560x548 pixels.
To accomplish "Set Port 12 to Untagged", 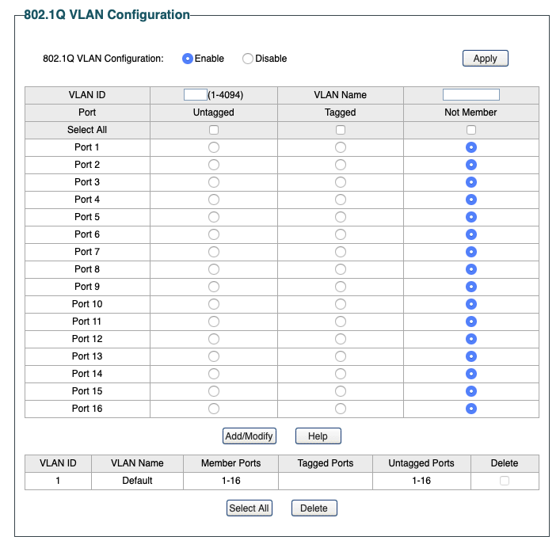I will (213, 339).
